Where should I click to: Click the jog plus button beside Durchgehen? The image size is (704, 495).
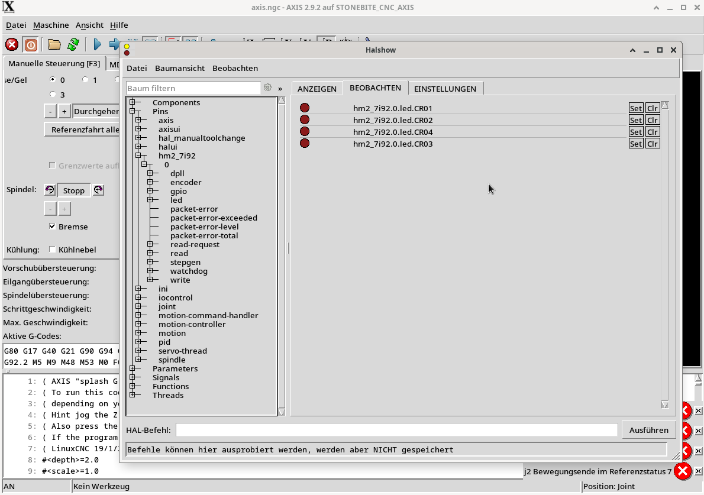(64, 111)
